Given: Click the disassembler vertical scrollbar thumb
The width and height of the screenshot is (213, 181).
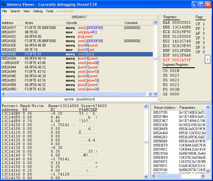Looking at the screenshot, I should tap(155, 59).
